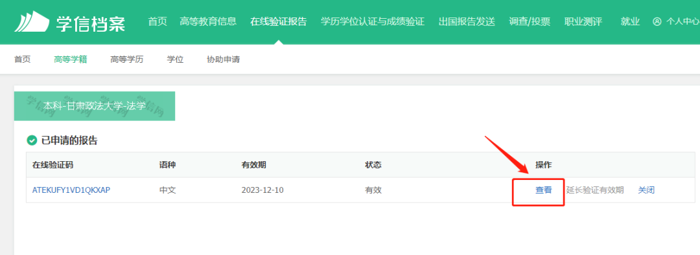Click 延长验证有效期 link
Screen dimensions: 700x255
click(x=595, y=190)
